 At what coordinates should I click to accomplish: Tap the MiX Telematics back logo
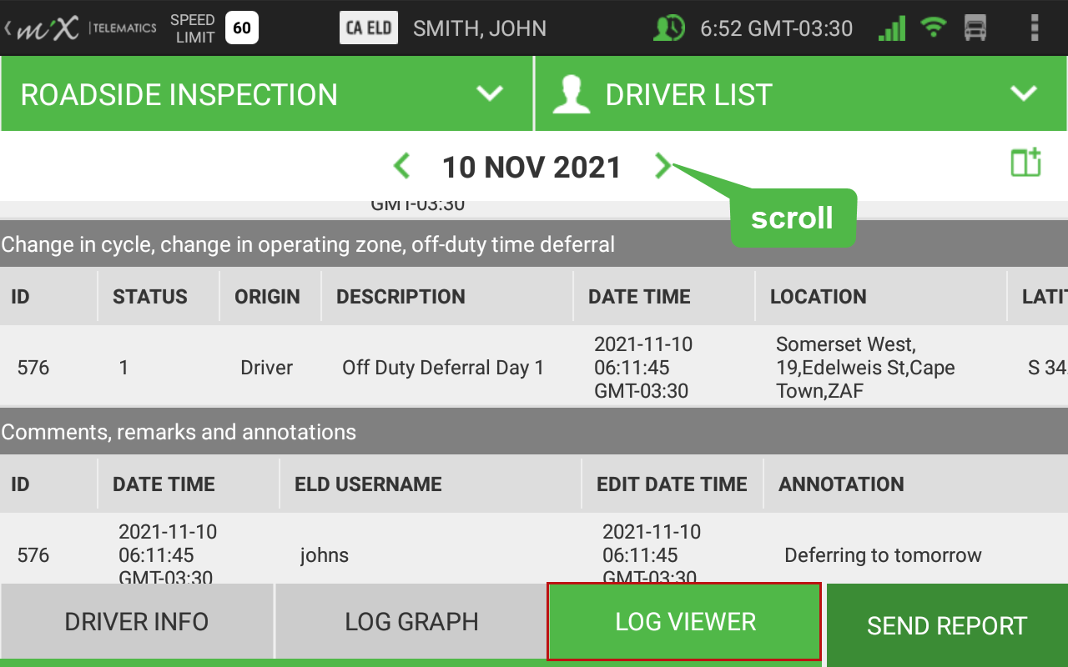click(x=80, y=28)
